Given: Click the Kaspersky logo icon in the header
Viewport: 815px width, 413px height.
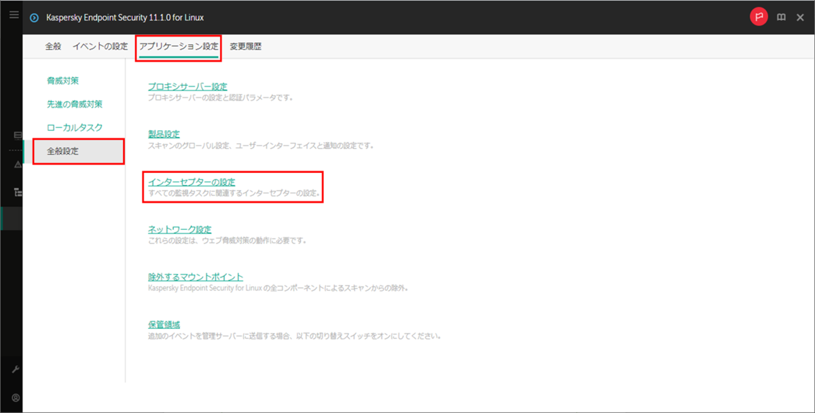Looking at the screenshot, I should pyautogui.click(x=34, y=17).
